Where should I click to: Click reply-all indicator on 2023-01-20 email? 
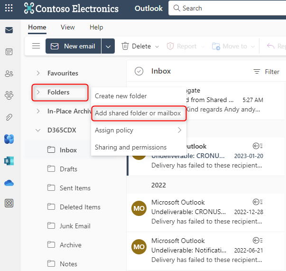click(x=258, y=146)
